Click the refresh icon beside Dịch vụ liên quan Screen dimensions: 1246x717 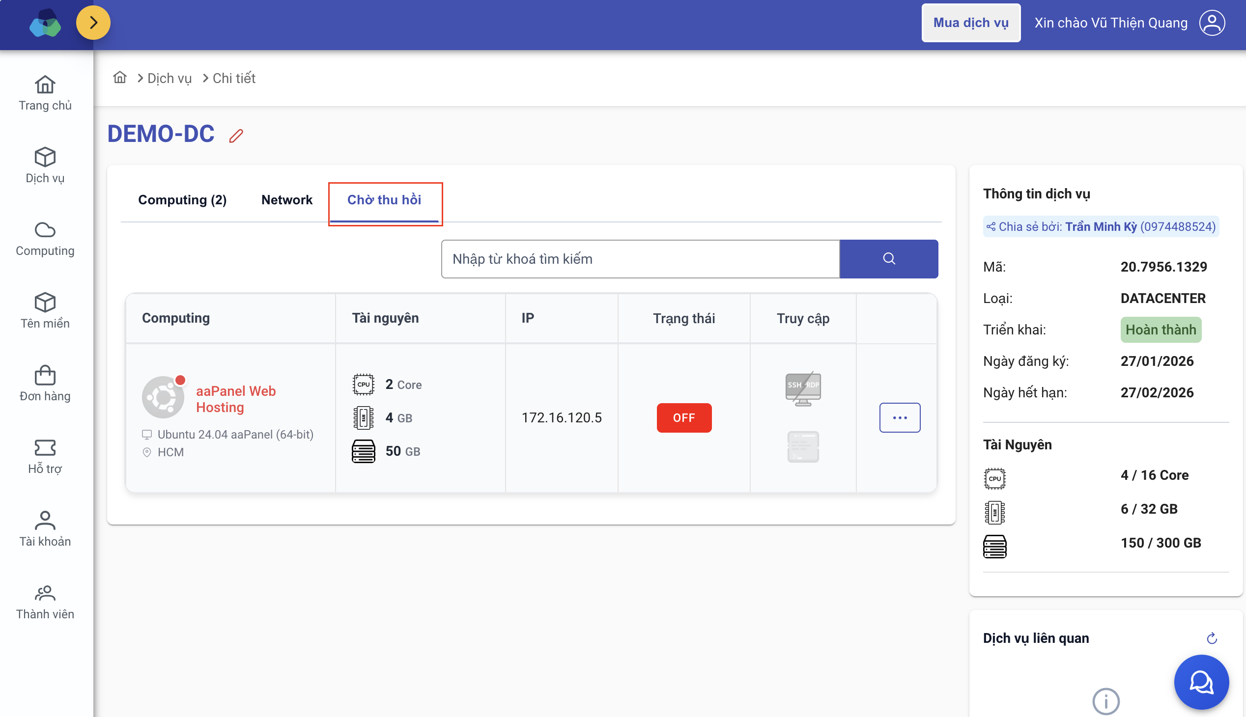1212,638
